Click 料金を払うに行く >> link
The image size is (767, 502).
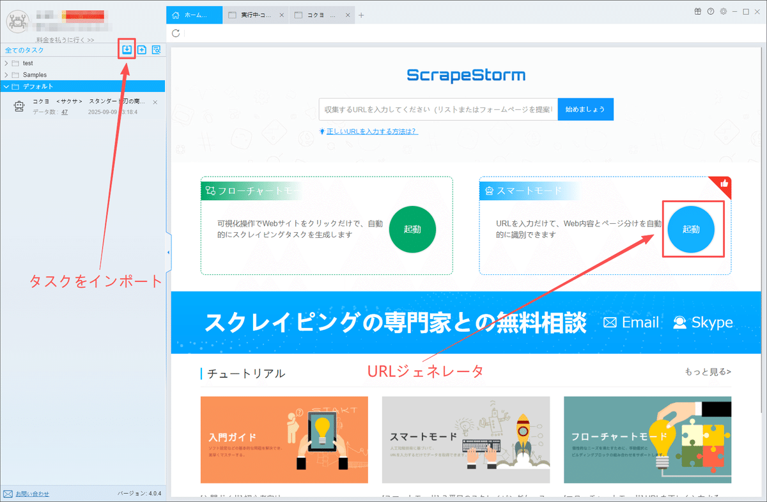pos(65,40)
